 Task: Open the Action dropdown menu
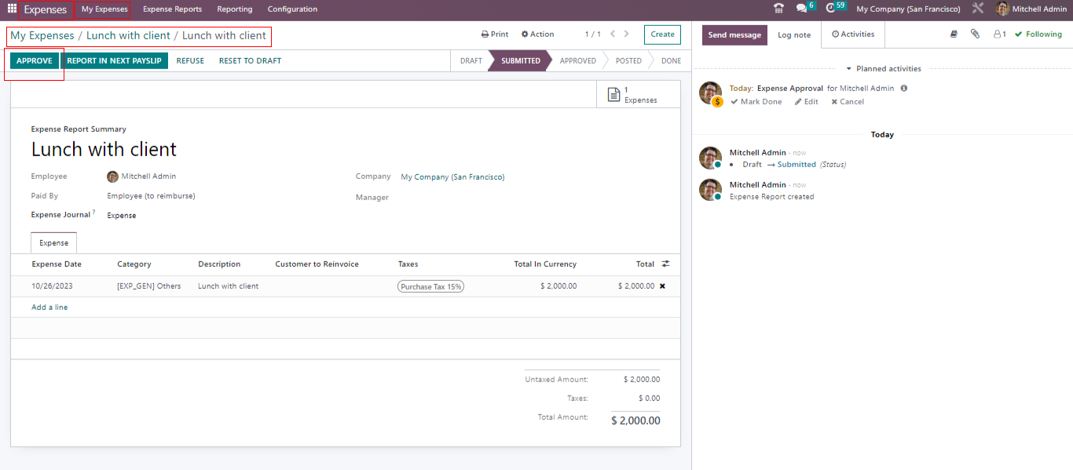(536, 35)
